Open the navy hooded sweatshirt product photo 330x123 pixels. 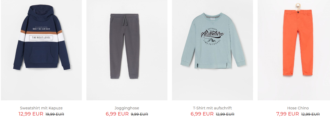[x=41, y=50]
